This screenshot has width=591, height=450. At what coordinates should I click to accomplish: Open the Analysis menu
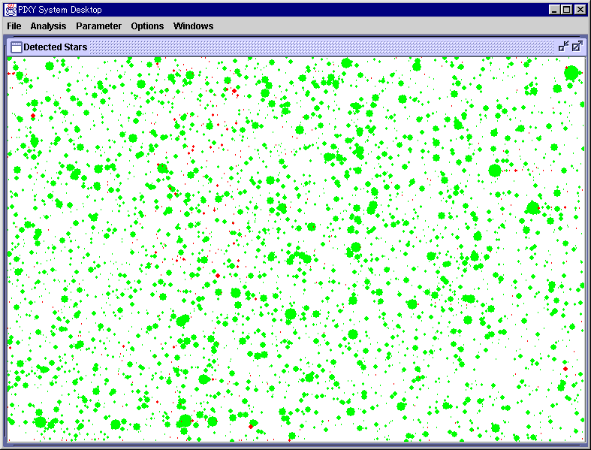(48, 26)
